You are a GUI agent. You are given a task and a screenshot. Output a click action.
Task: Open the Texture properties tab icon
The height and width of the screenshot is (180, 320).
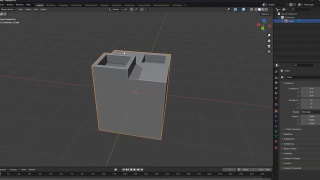click(x=276, y=148)
